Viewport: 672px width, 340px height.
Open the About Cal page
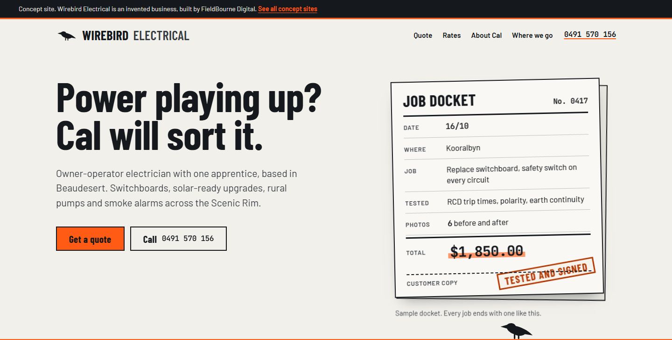(x=486, y=35)
